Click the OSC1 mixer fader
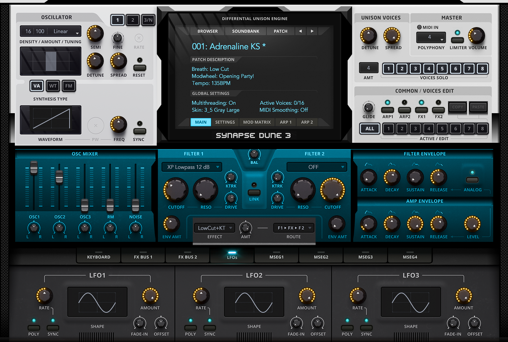Viewport: 508px width, 342px height. click(x=34, y=168)
